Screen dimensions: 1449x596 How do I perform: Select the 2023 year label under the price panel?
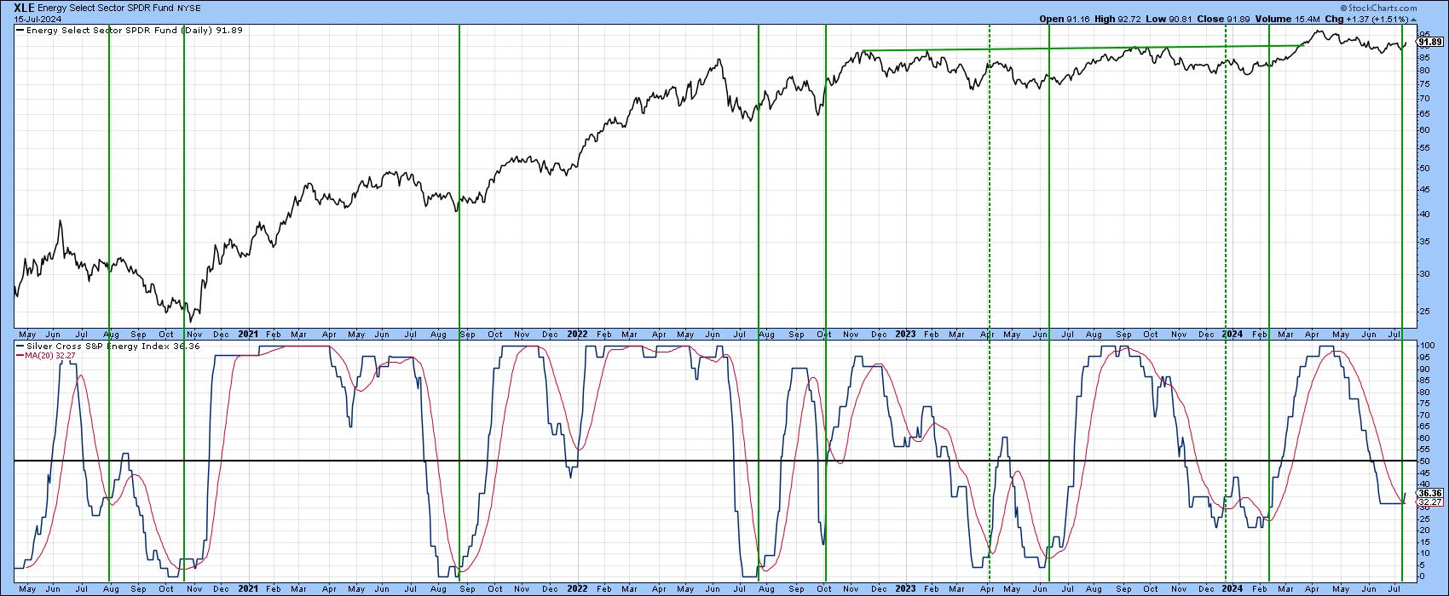(x=905, y=335)
